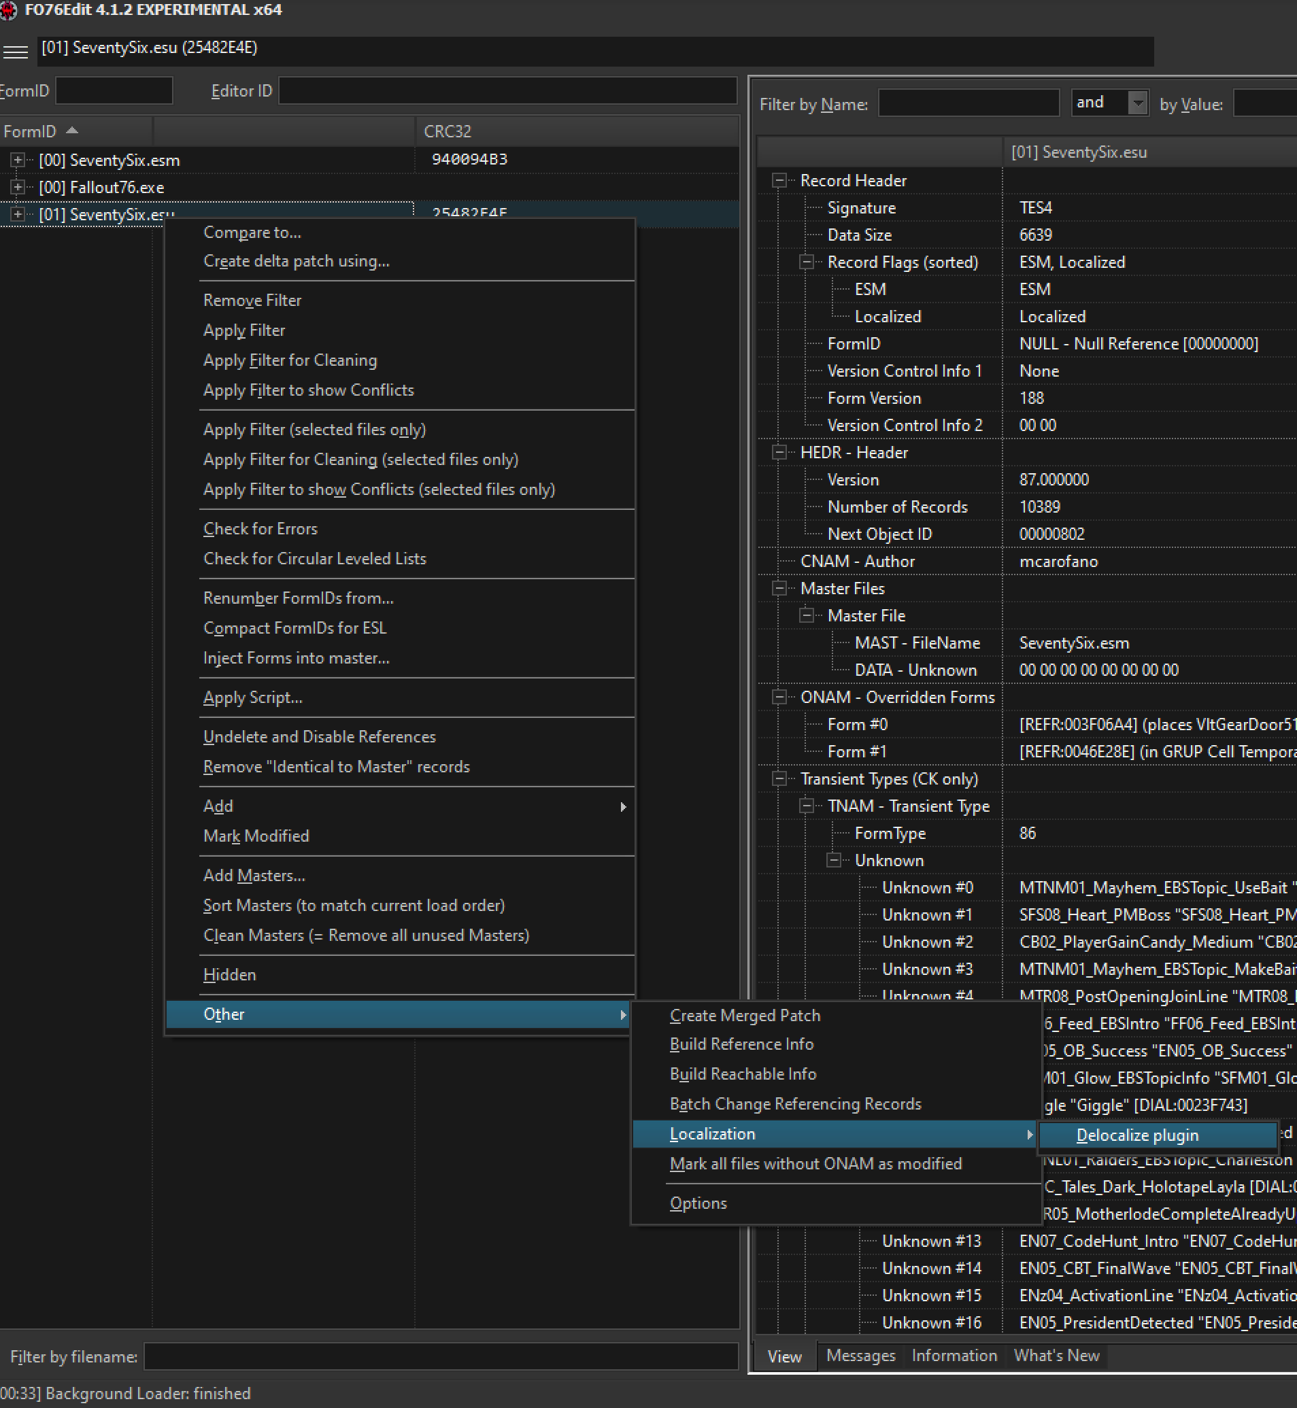Screen dimensions: 1297x1408
Task: Open the What's New tab
Action: 1056,1356
